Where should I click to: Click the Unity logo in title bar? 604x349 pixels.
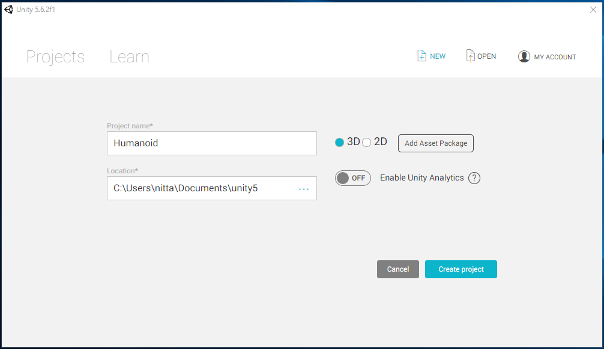click(x=8, y=10)
